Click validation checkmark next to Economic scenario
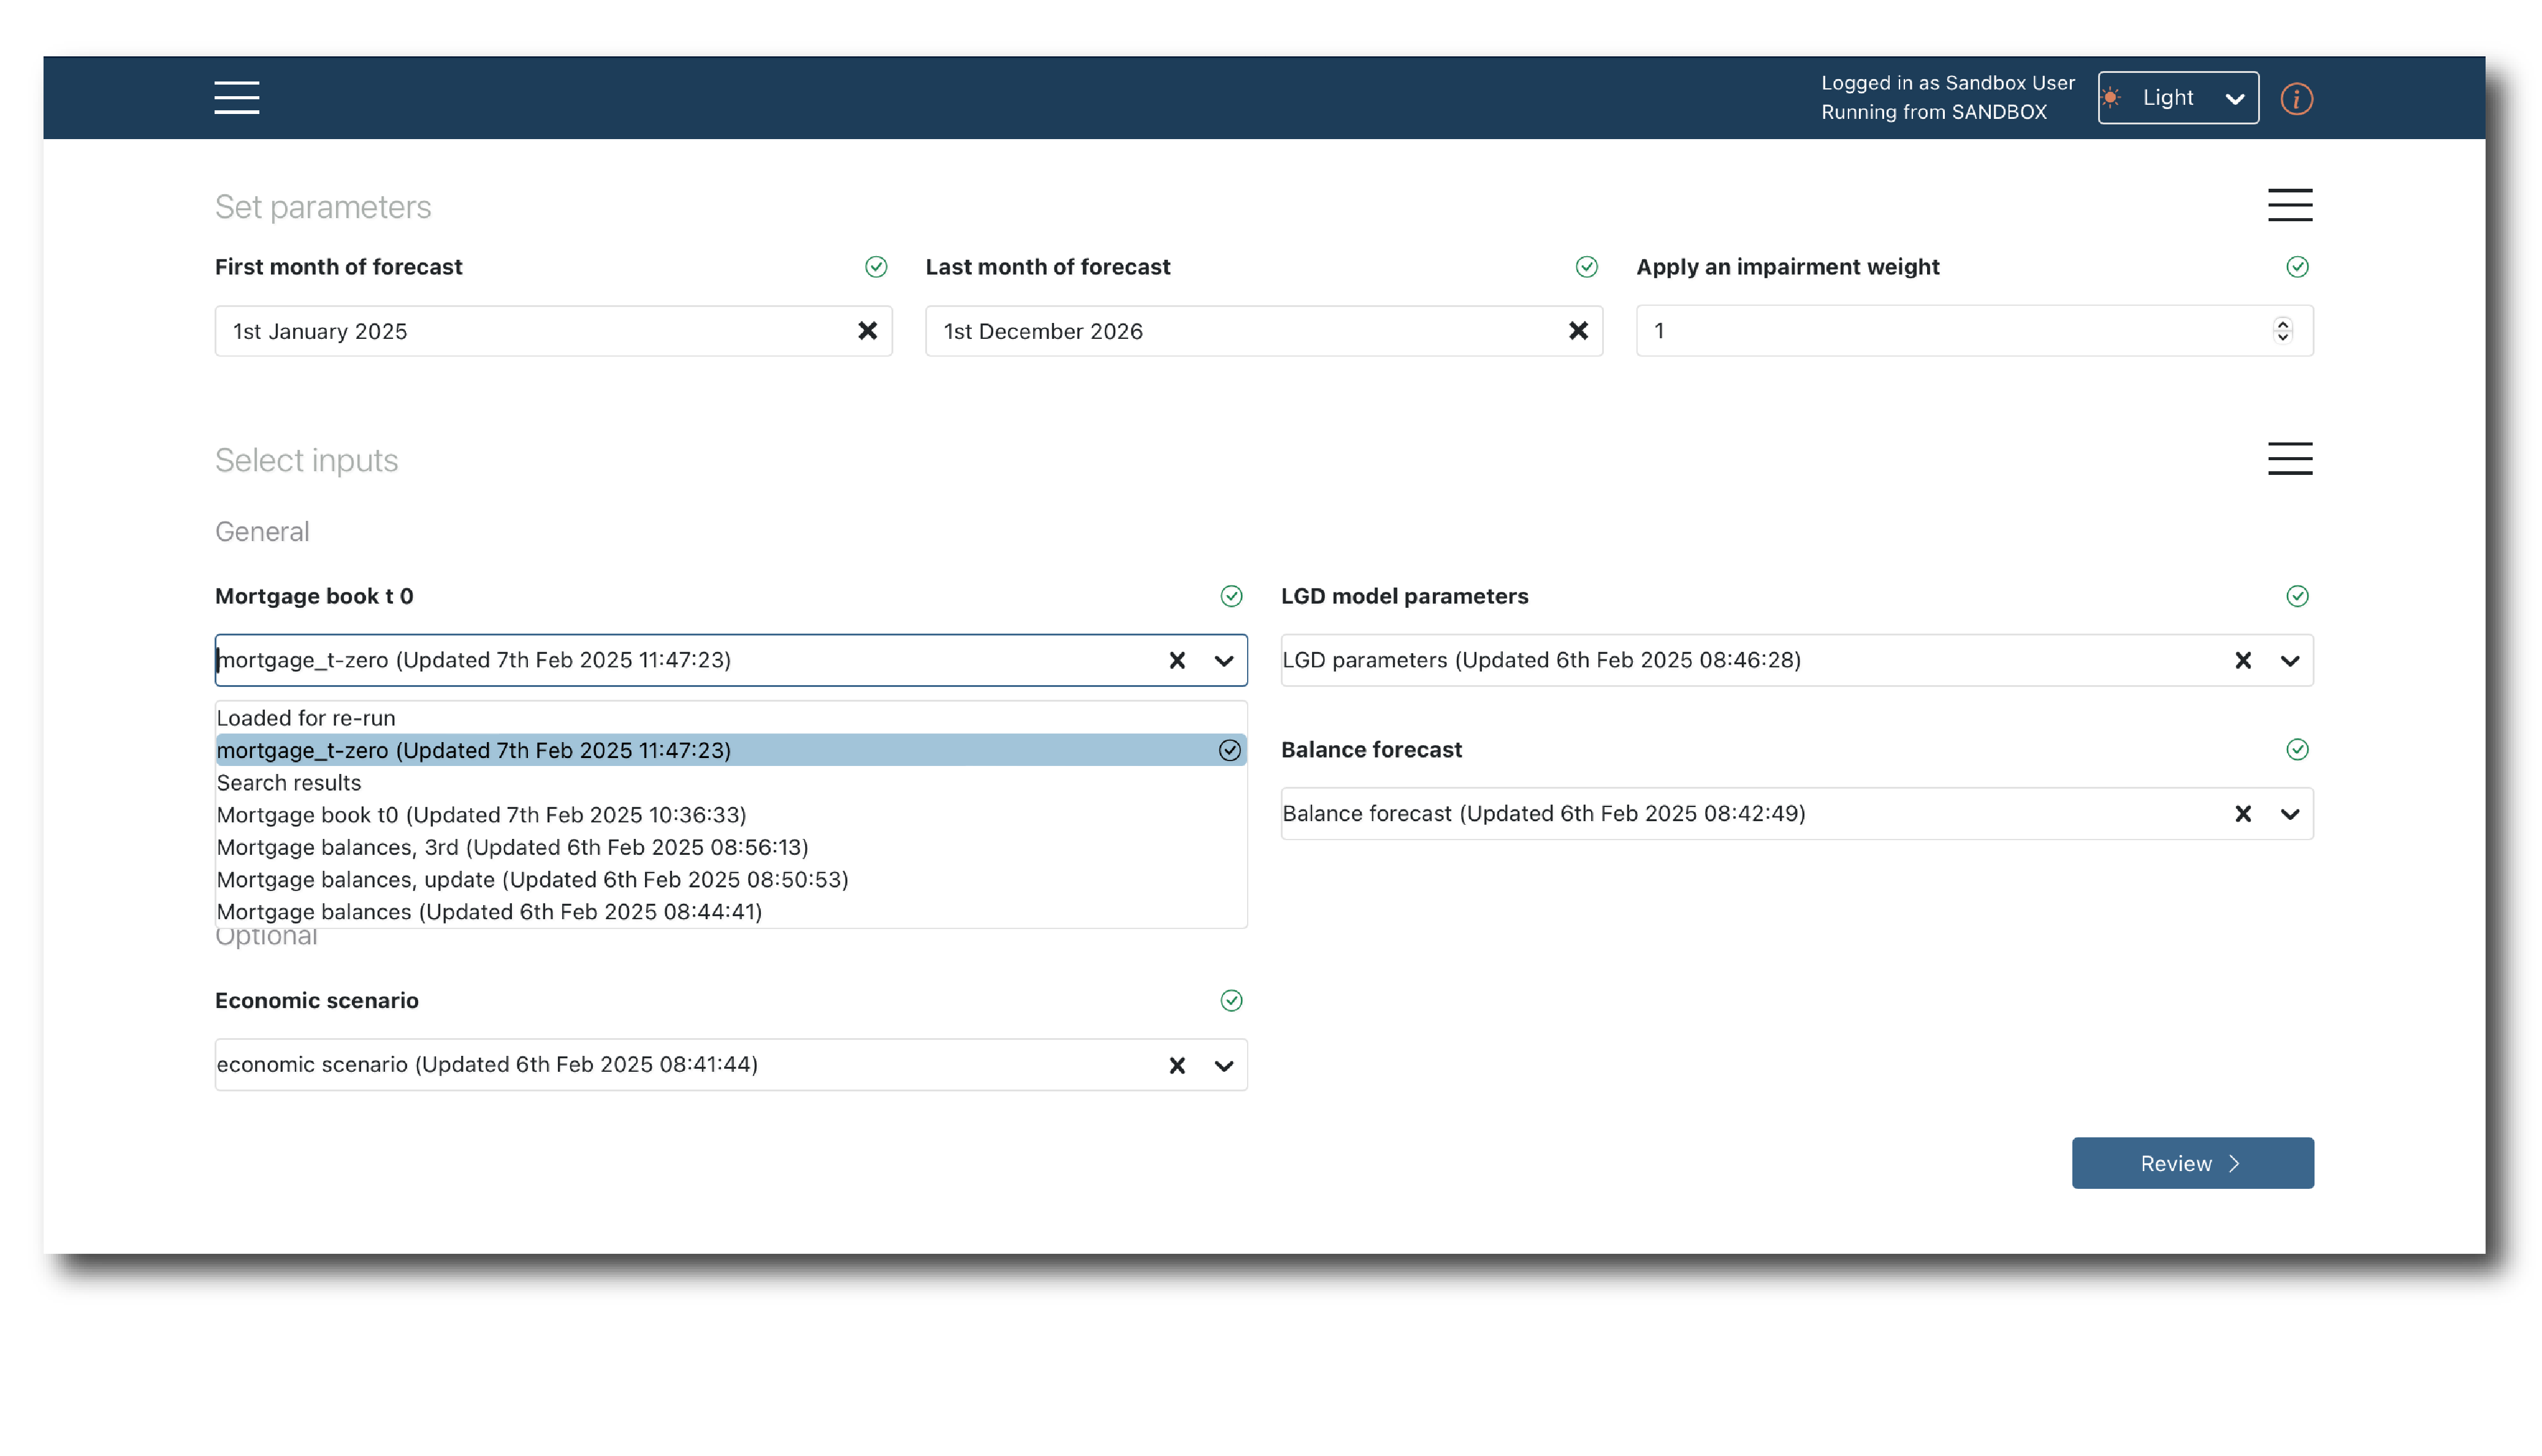Image resolution: width=2542 pixels, height=1456 pixels. 1231,1001
